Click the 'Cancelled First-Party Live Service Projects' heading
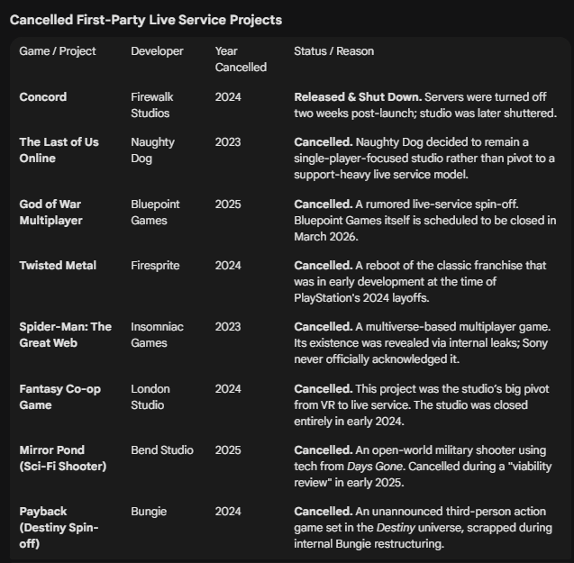 click(x=145, y=19)
